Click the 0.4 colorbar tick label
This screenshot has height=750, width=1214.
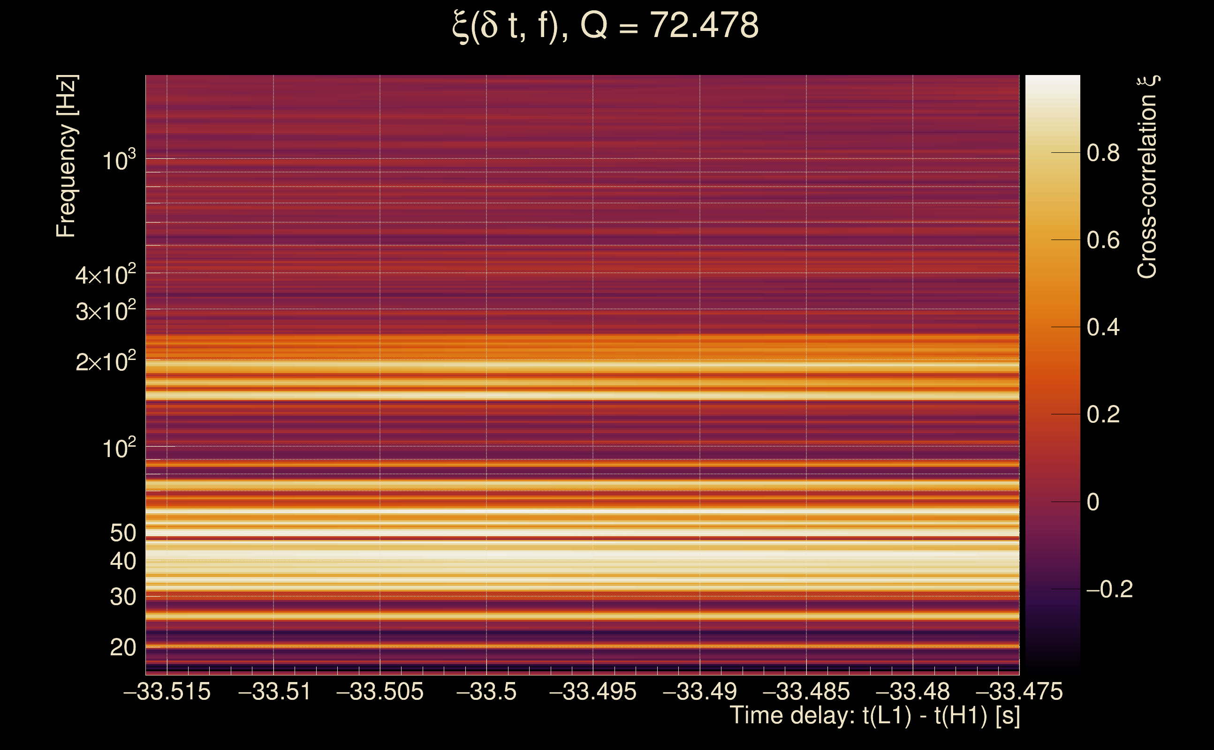pyautogui.click(x=1103, y=327)
